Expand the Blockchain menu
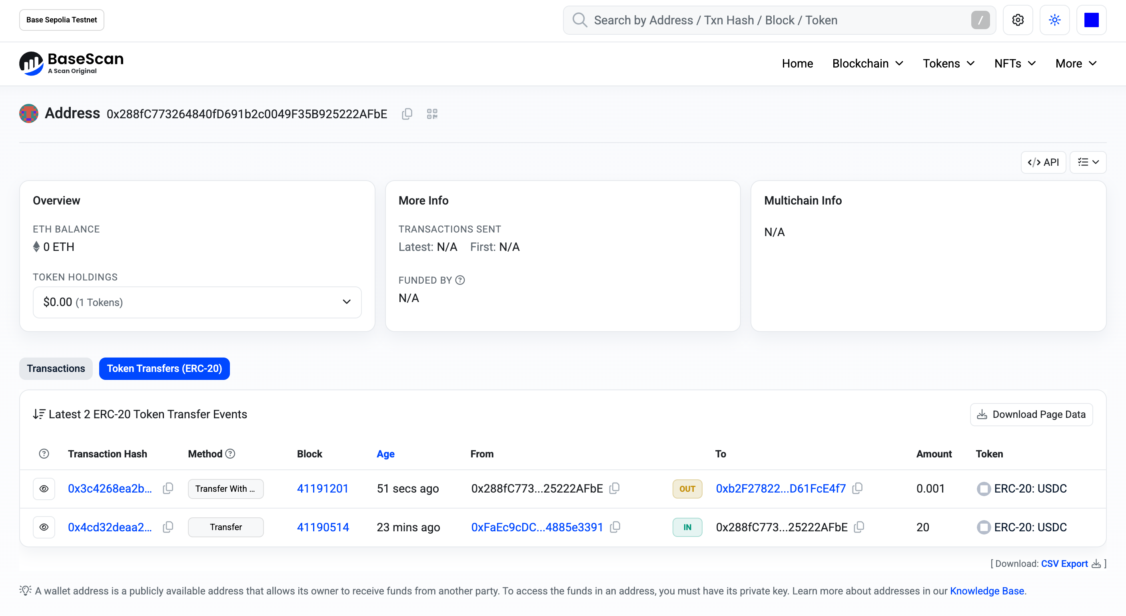 pos(868,63)
